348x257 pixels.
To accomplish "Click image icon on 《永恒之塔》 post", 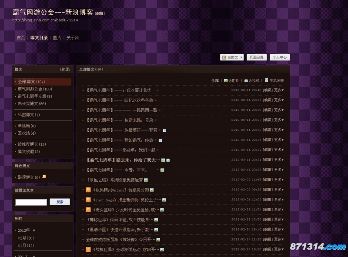I will pyautogui.click(x=146, y=180).
